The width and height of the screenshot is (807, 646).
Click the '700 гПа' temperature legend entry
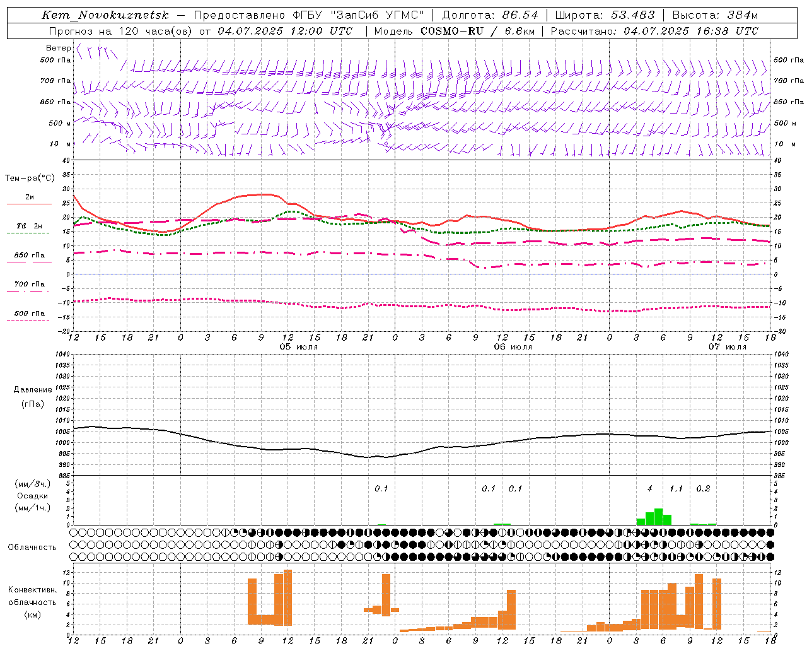click(x=30, y=285)
